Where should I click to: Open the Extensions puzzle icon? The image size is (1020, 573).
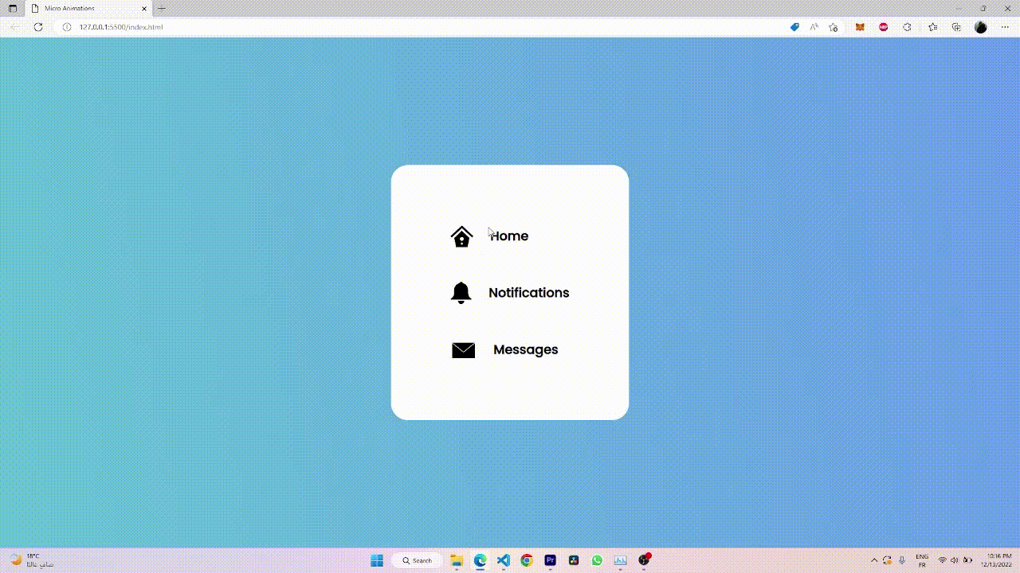click(907, 27)
